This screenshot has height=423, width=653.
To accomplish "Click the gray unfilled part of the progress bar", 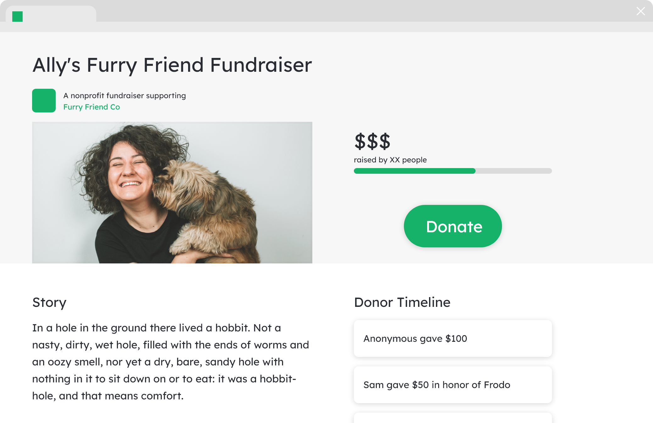I will (x=513, y=171).
